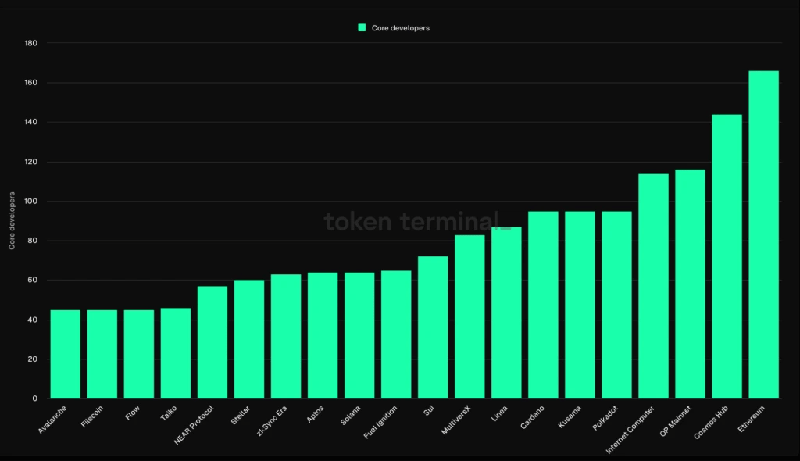This screenshot has width=800, height=461.
Task: Select the Ethereum bar
Action: tap(762, 234)
